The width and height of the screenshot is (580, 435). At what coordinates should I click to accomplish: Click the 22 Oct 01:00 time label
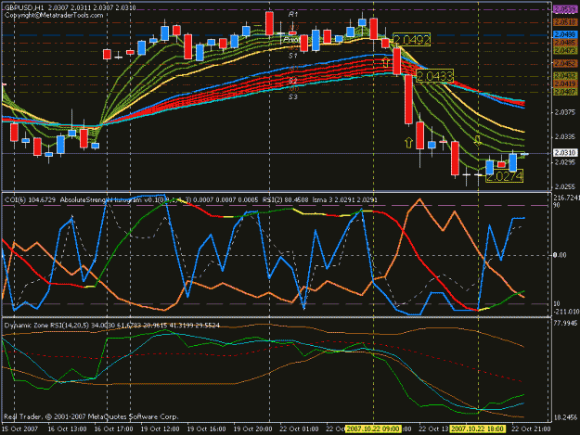[299, 429]
